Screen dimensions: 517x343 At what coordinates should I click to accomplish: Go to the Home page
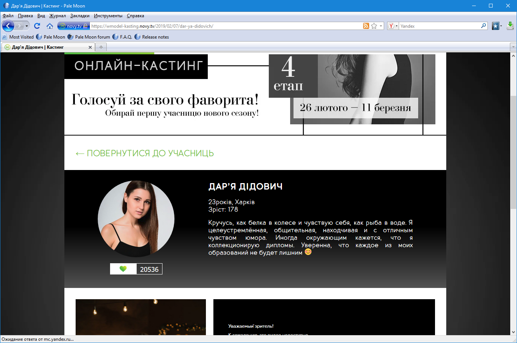point(50,26)
